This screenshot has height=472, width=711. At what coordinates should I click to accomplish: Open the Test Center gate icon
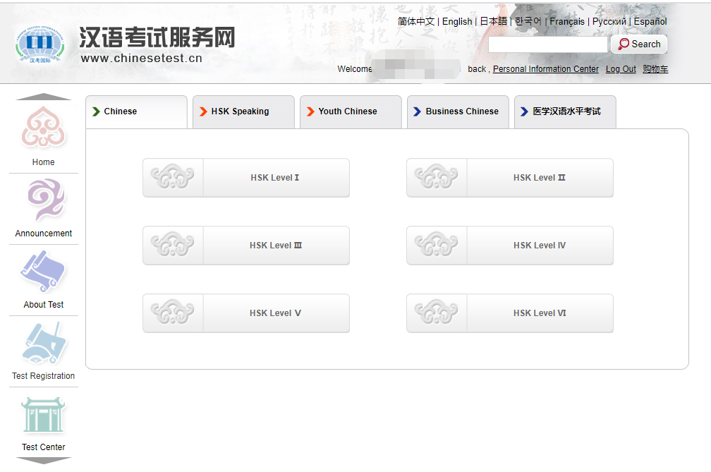point(43,415)
